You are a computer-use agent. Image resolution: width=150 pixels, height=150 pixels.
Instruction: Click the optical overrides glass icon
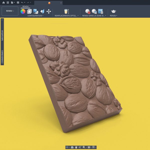(x=66, y=11)
